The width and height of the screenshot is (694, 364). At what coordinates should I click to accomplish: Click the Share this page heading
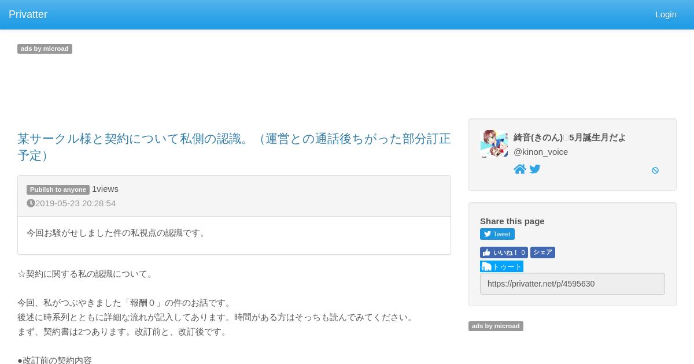(512, 221)
